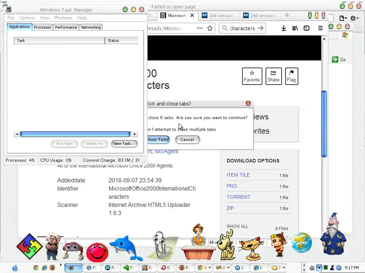Viewport: 365px width, 273px height.
Task: Open Help menu in Task Manager
Action: click(x=82, y=18)
